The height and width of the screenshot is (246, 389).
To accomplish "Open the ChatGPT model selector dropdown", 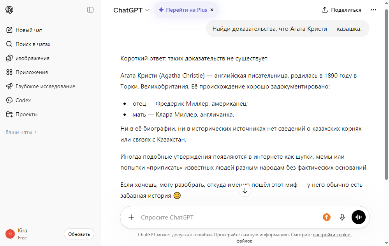I will coord(130,9).
